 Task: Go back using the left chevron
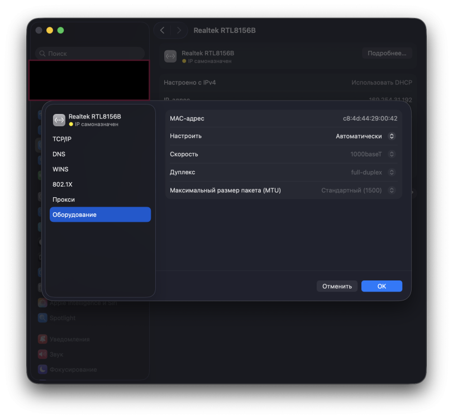(162, 30)
